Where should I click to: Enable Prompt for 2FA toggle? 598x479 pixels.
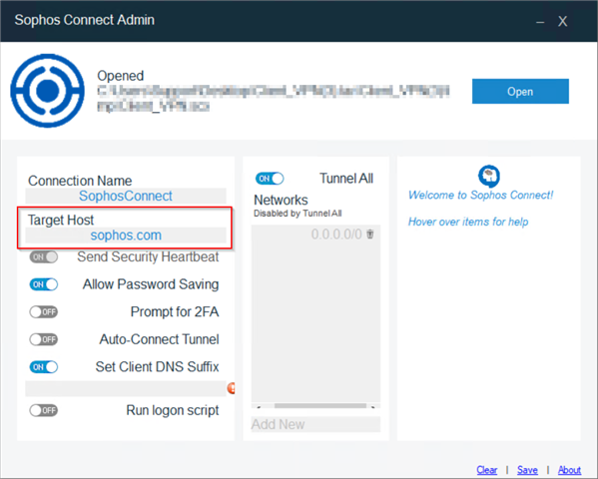tap(44, 312)
